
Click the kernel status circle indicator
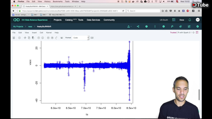(x=193, y=33)
